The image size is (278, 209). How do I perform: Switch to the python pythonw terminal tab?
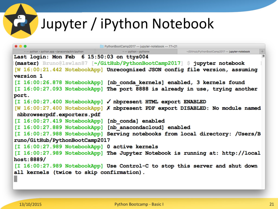pos(136,51)
